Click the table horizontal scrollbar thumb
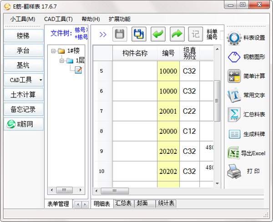The height and width of the screenshot is (222, 273). click(x=115, y=191)
